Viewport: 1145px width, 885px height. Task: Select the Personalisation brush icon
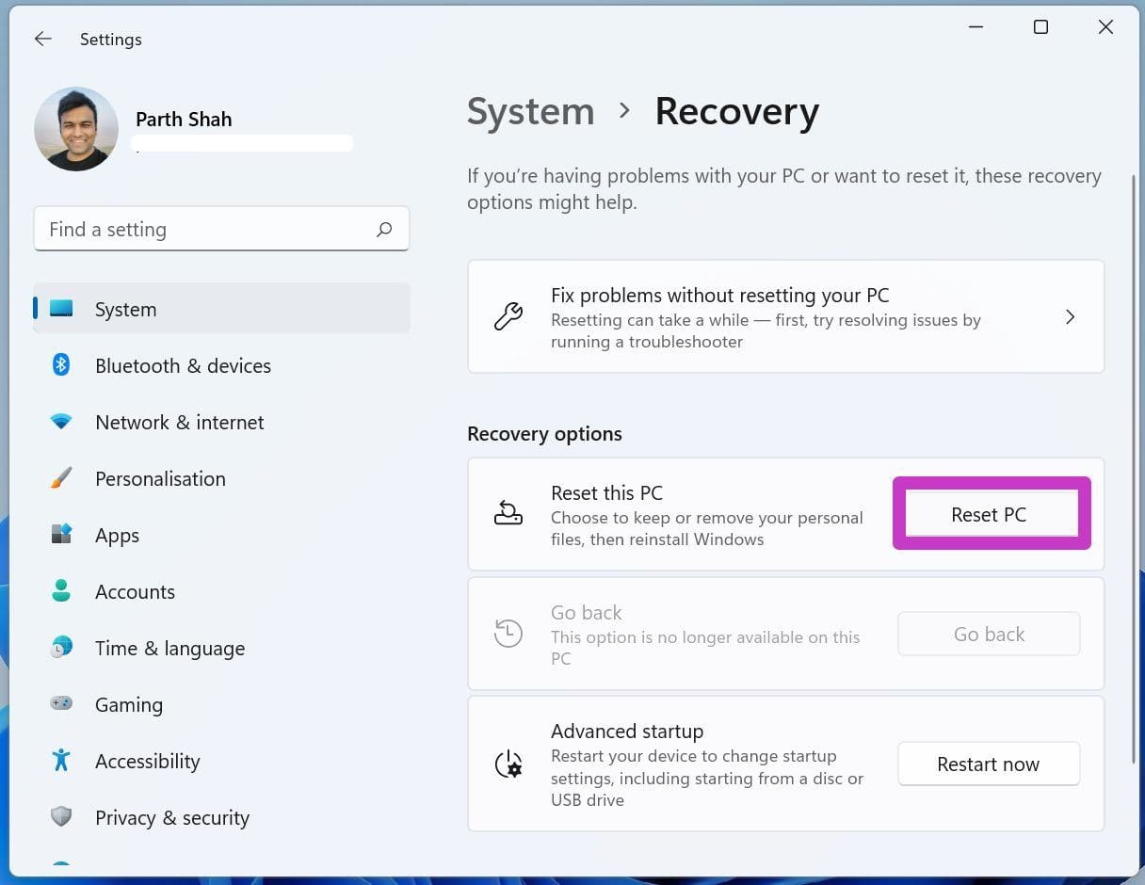coord(61,478)
